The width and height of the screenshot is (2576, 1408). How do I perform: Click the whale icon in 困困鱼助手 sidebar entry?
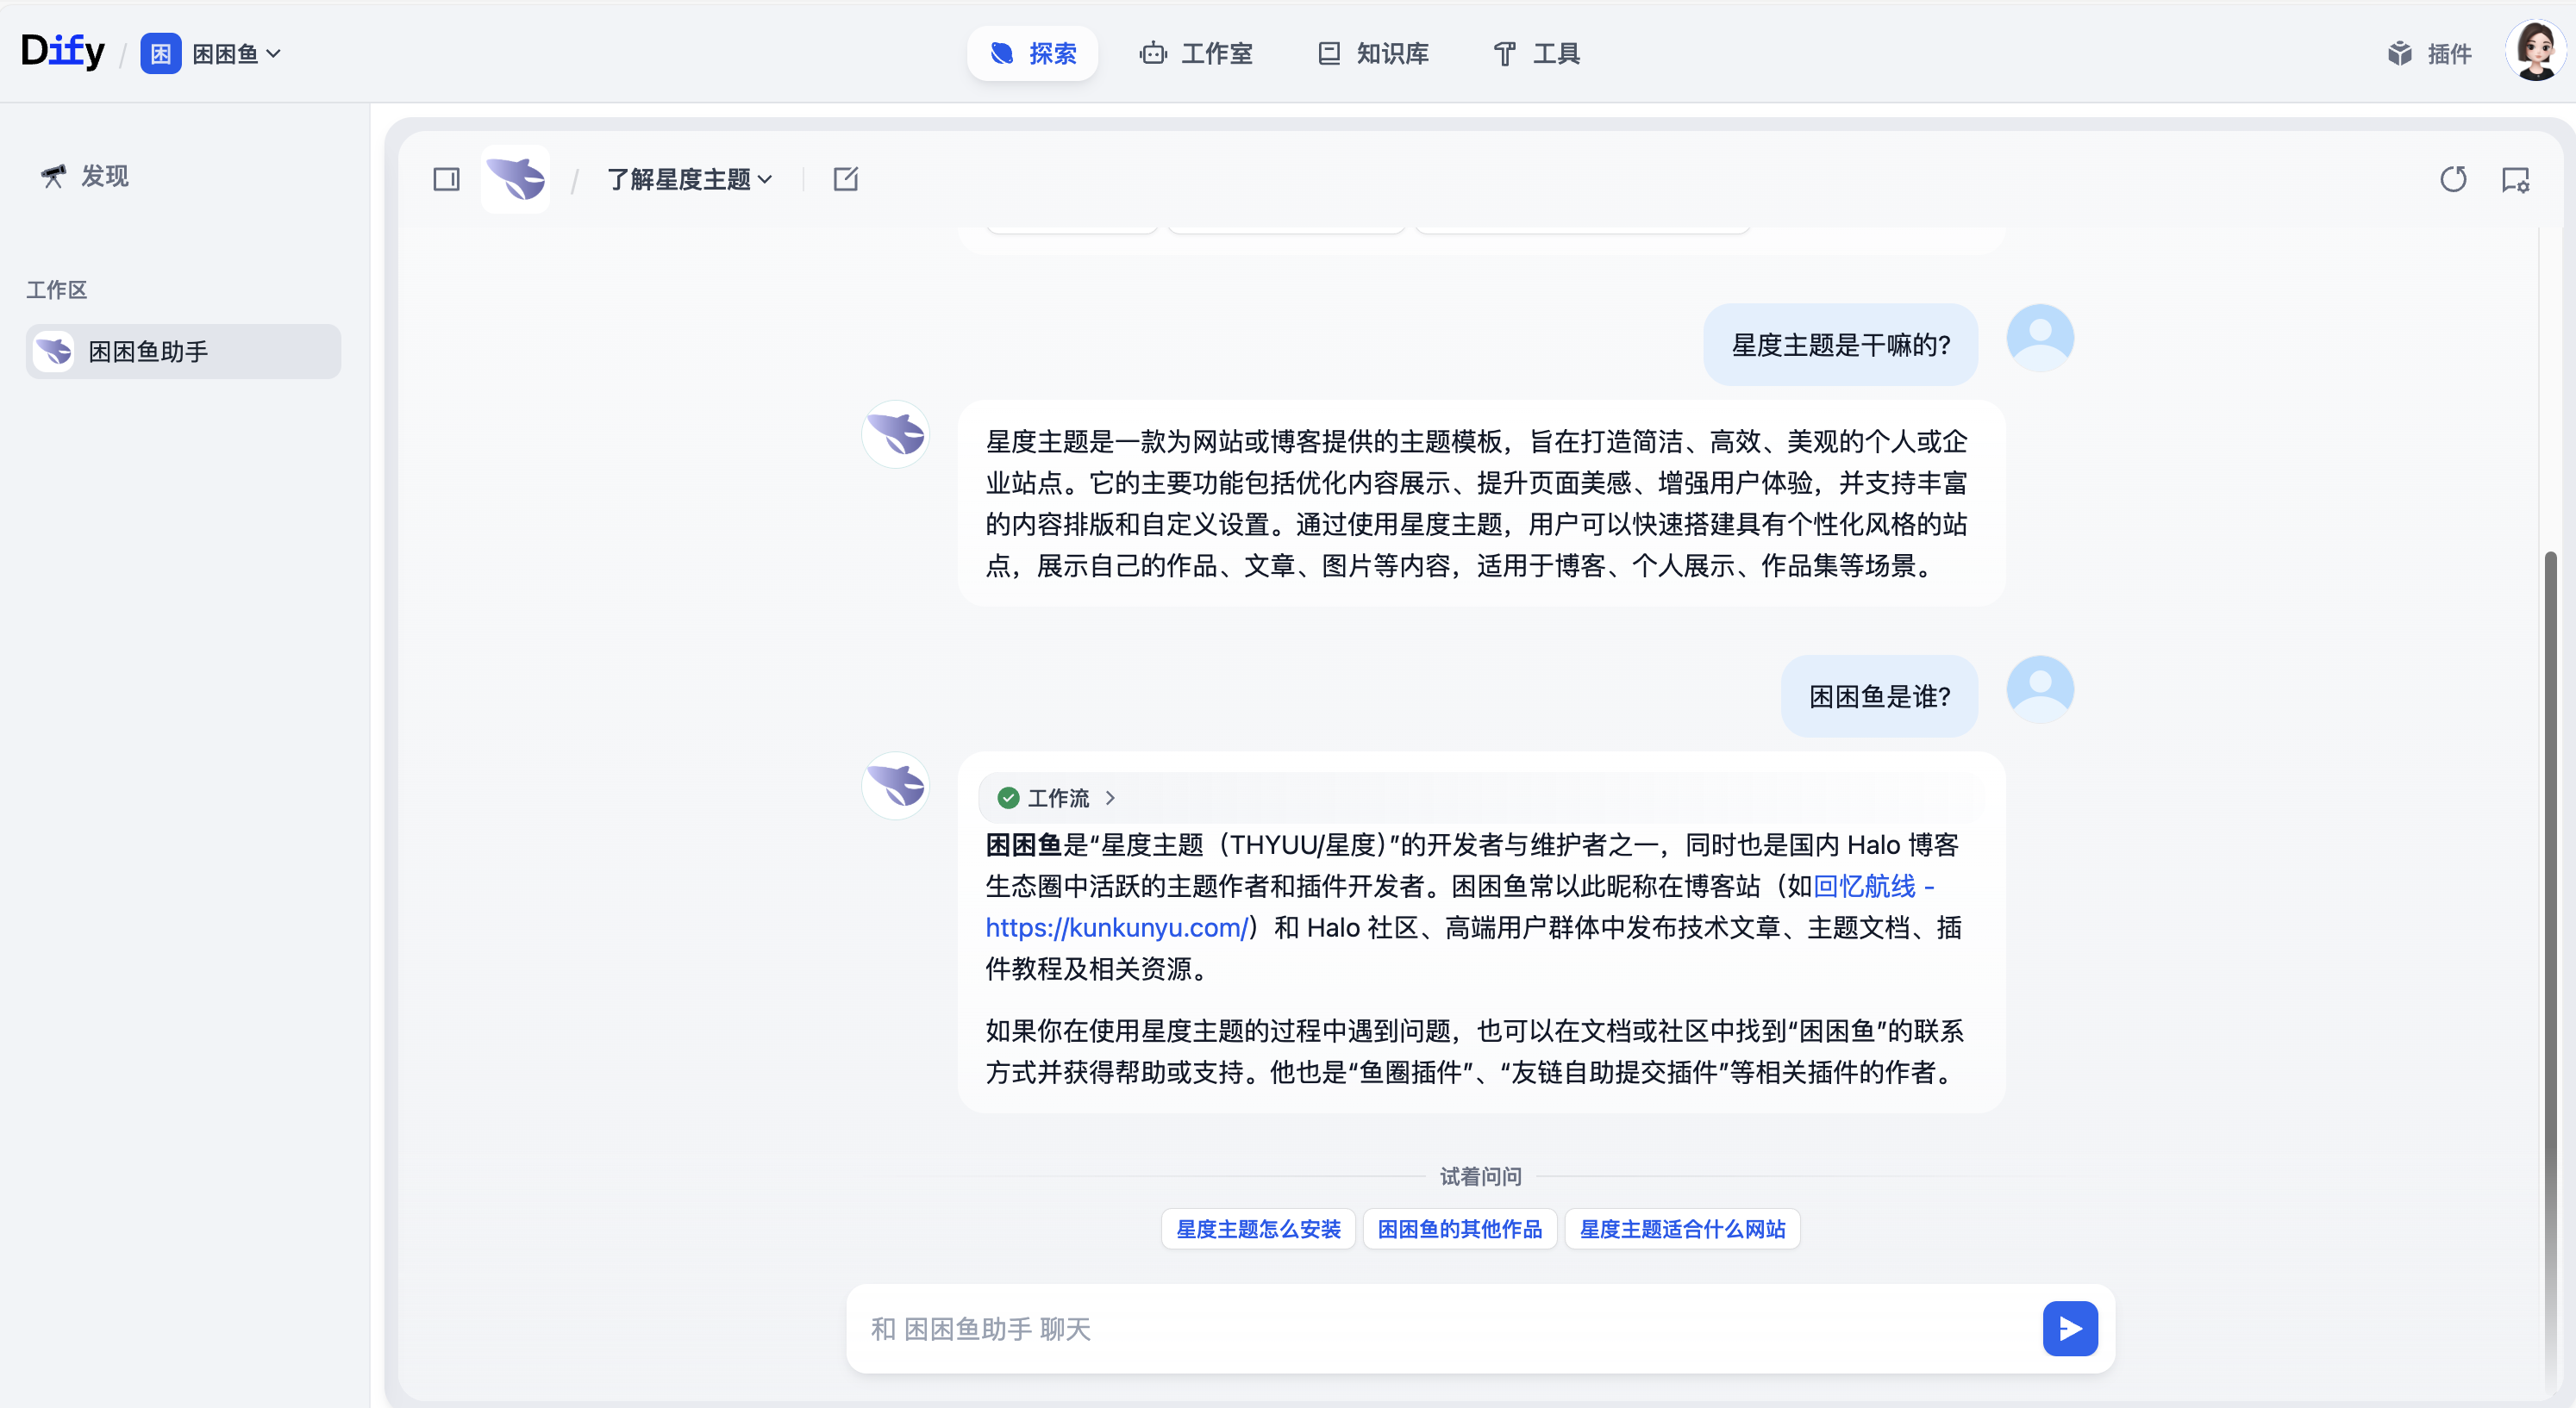coord(54,351)
